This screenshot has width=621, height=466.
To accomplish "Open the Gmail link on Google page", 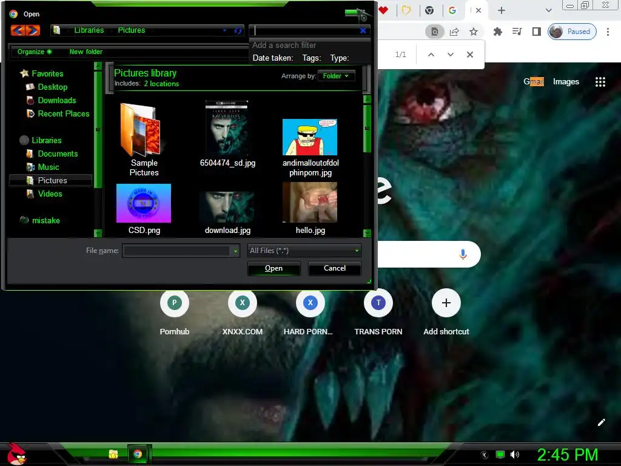I will click(x=534, y=82).
